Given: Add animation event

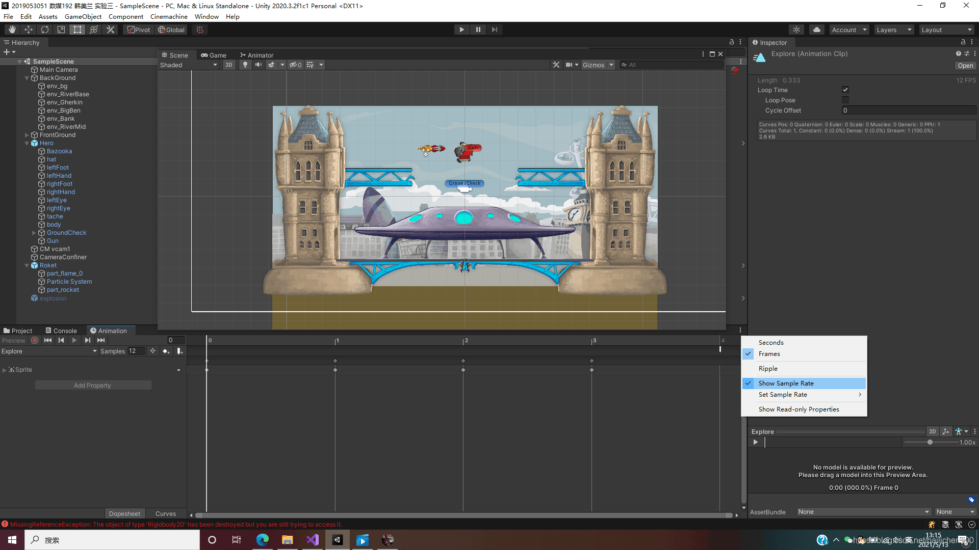Looking at the screenshot, I should 179,351.
